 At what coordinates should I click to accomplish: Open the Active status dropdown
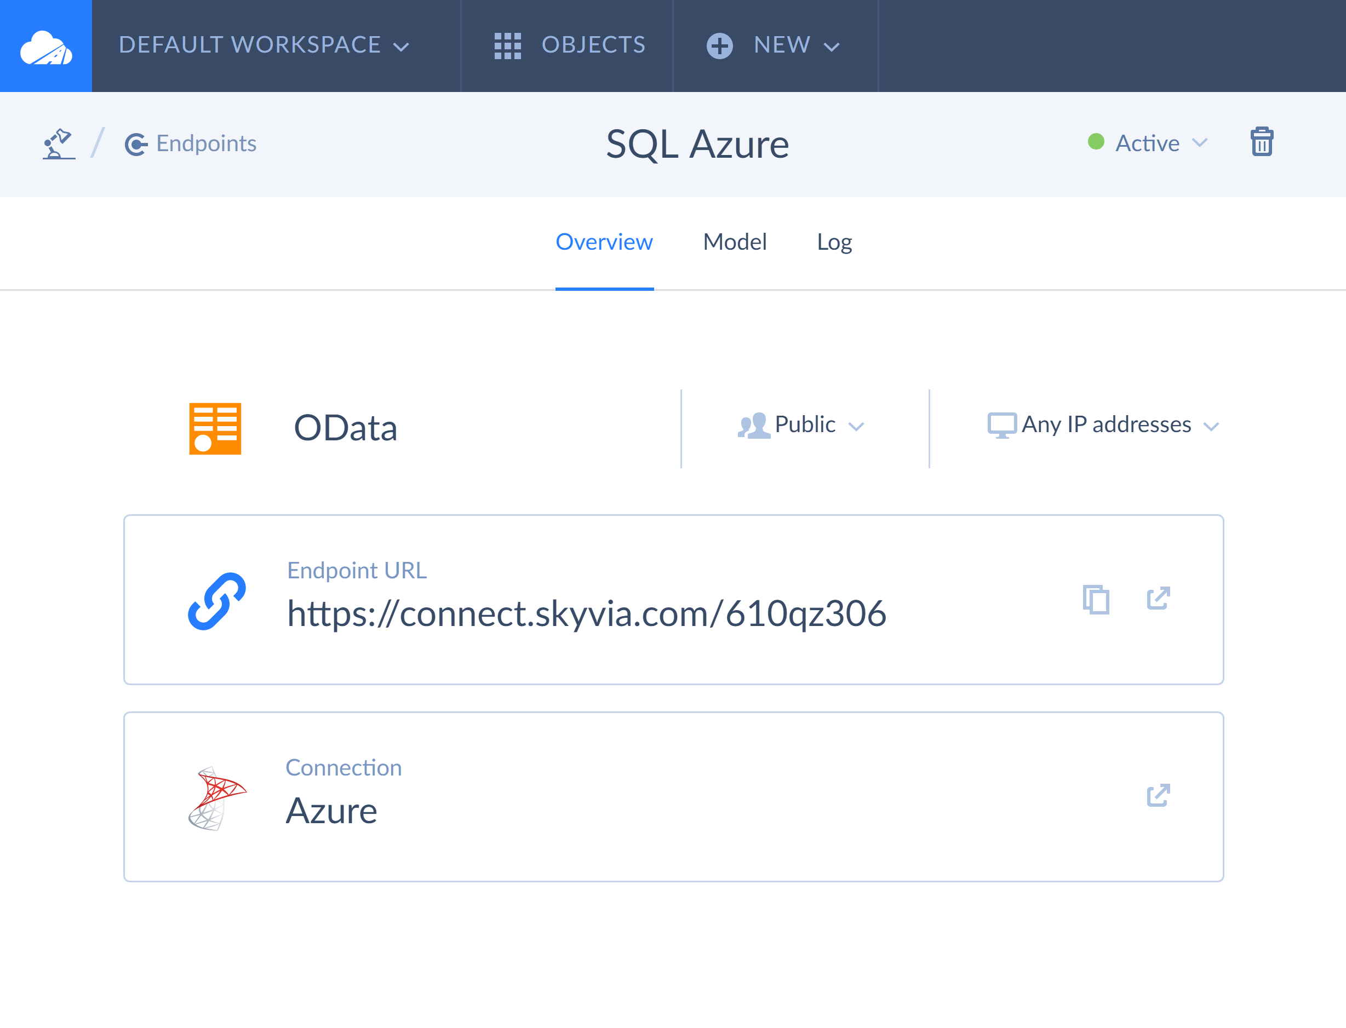pos(1148,143)
